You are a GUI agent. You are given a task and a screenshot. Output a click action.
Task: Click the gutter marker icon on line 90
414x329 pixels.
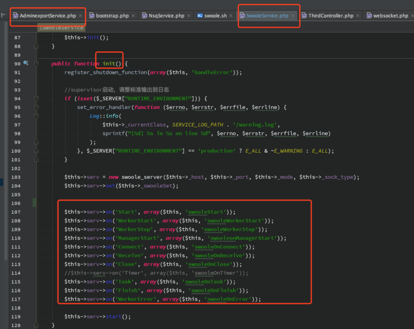click(x=25, y=63)
